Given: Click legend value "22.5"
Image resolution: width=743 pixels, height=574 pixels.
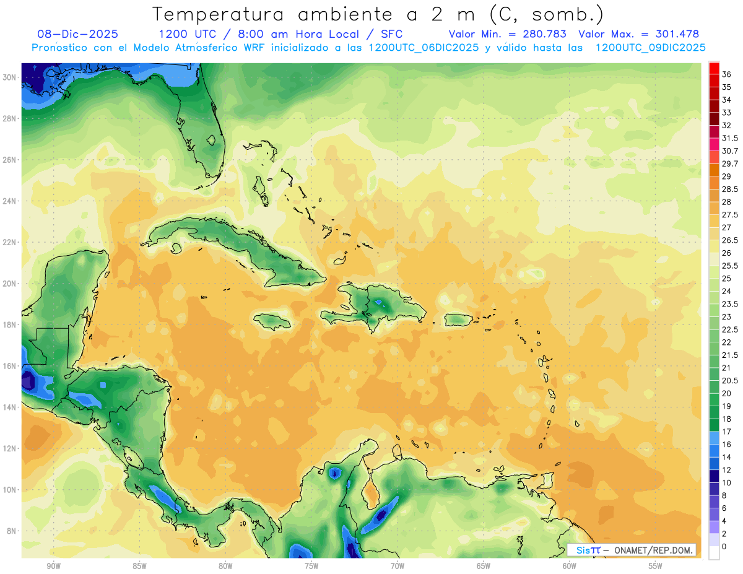Looking at the screenshot, I should pyautogui.click(x=730, y=329).
